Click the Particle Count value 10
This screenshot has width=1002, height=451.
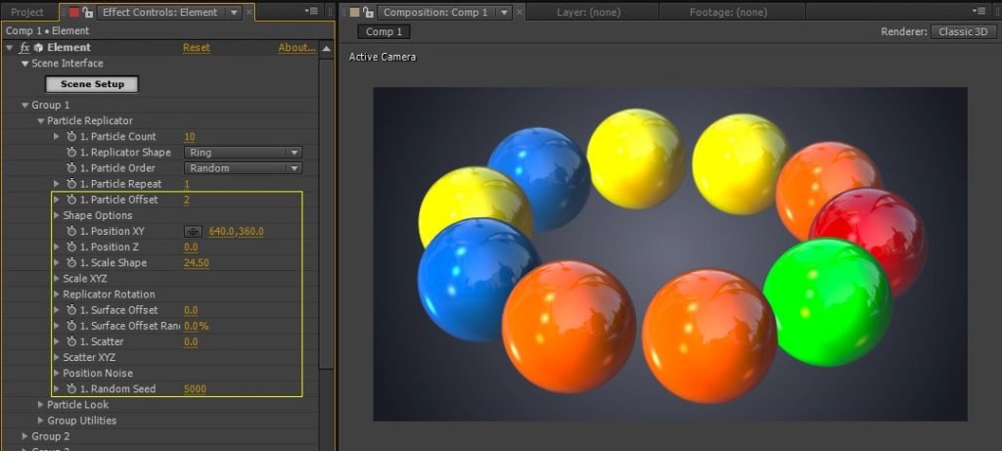click(x=189, y=137)
